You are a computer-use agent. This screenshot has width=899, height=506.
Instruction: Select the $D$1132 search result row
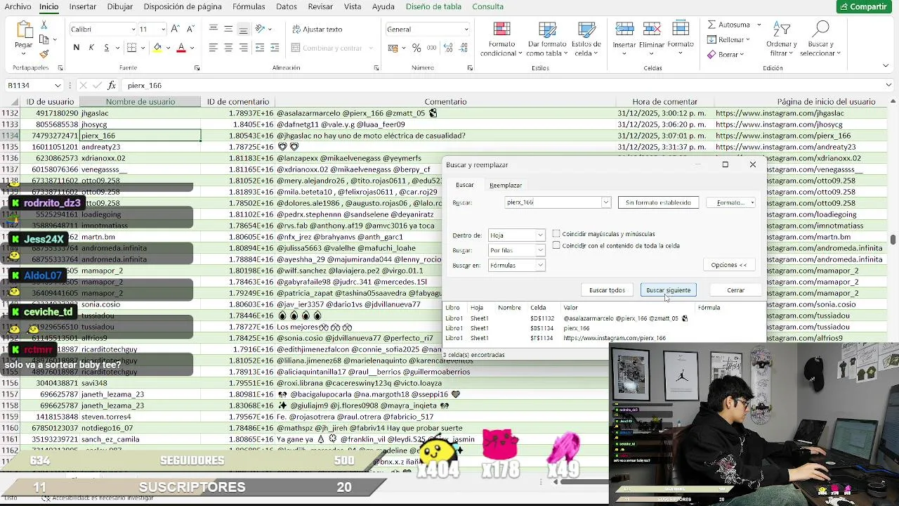coord(604,318)
